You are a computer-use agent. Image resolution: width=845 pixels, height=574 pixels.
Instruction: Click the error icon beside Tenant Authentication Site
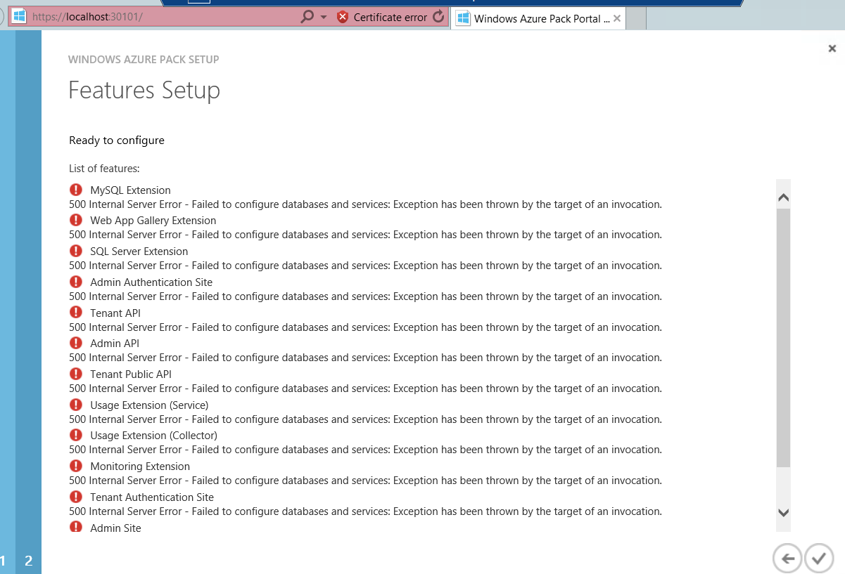coord(76,497)
